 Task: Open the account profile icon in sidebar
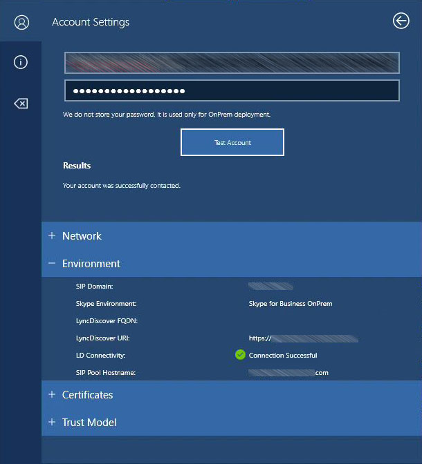coord(21,22)
